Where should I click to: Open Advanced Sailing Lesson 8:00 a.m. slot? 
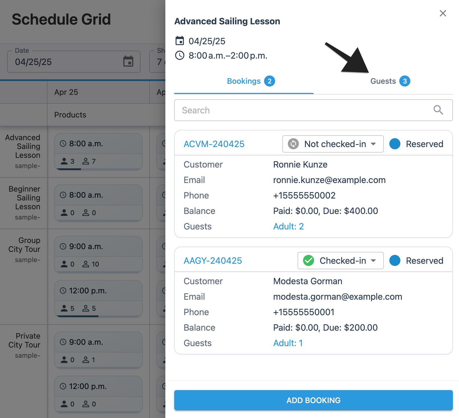coord(98,151)
